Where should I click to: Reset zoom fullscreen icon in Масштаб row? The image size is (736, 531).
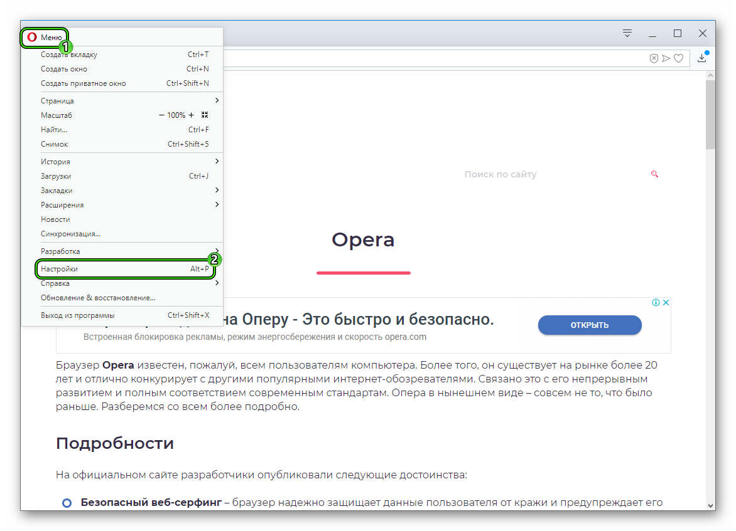[x=205, y=115]
